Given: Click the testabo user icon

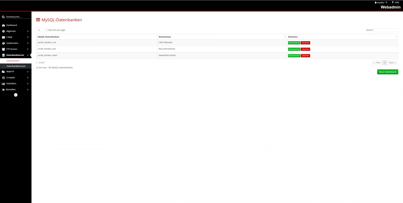Looking at the screenshot, I should tap(375, 2).
